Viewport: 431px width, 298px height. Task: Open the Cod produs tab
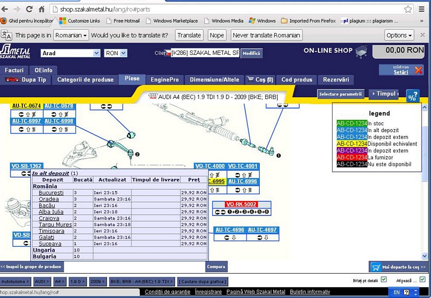point(297,79)
